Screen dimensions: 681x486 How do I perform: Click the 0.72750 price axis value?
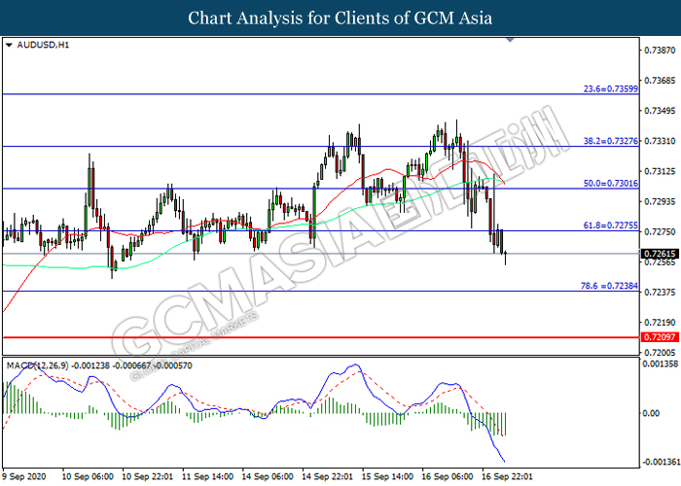(660, 232)
